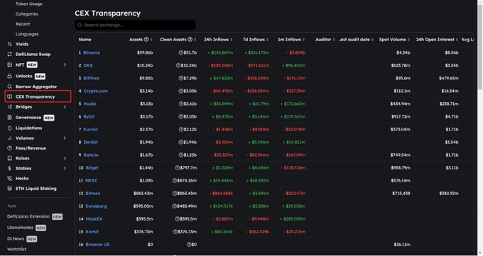Click the Unlocks padlock icon
Screen dimensions: 483x256
pos(9,76)
